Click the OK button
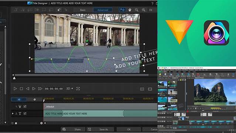Viewport: 236px width, 133px height. coord(129,129)
